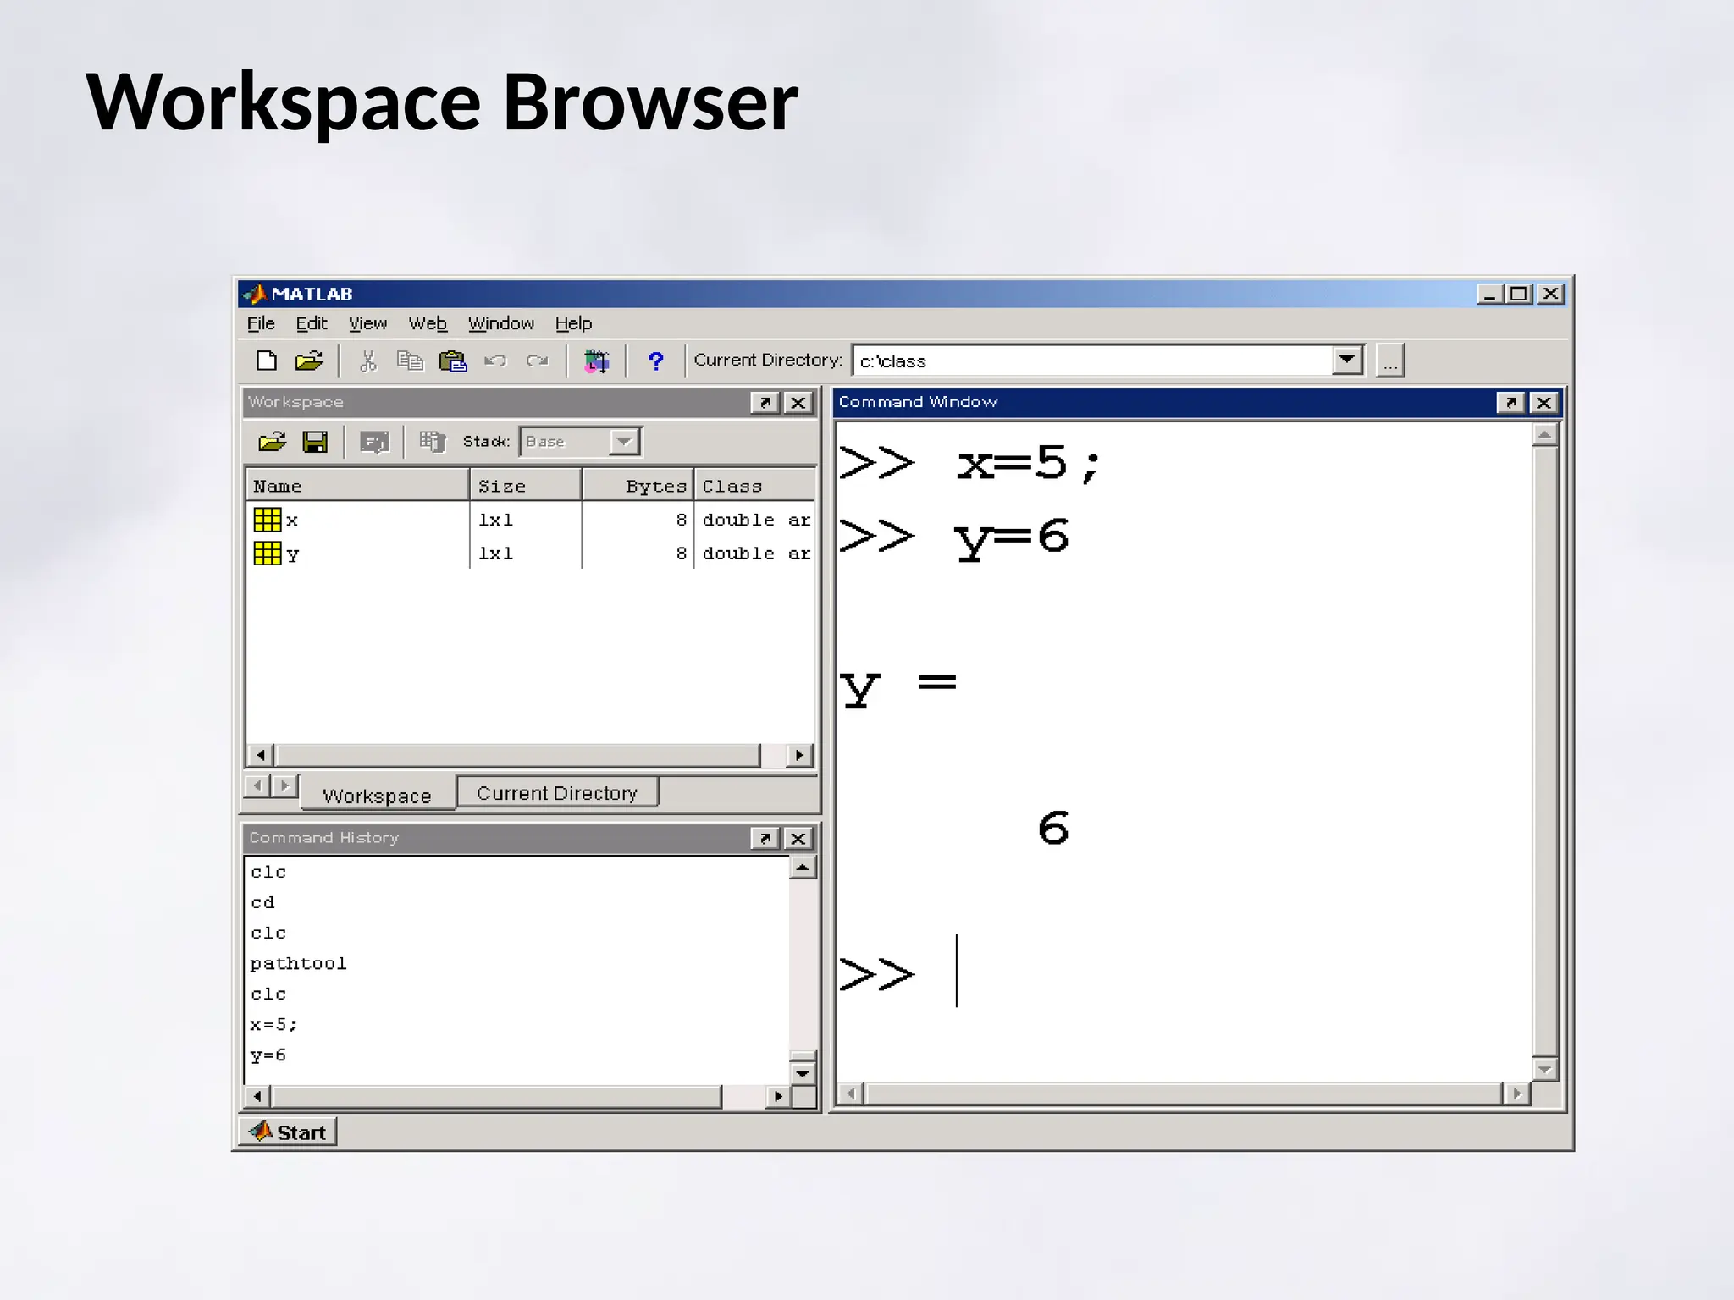Select 'cd' in Command History
Viewport: 1734px width, 1300px height.
262,902
